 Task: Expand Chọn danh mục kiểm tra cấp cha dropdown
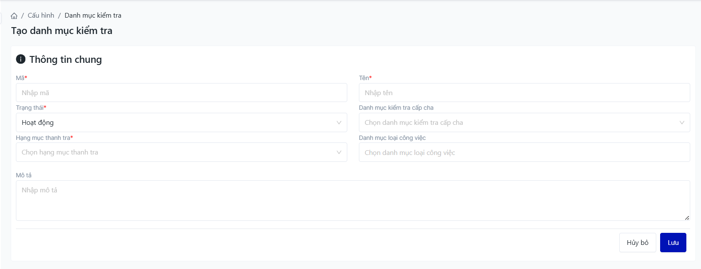(x=519, y=123)
